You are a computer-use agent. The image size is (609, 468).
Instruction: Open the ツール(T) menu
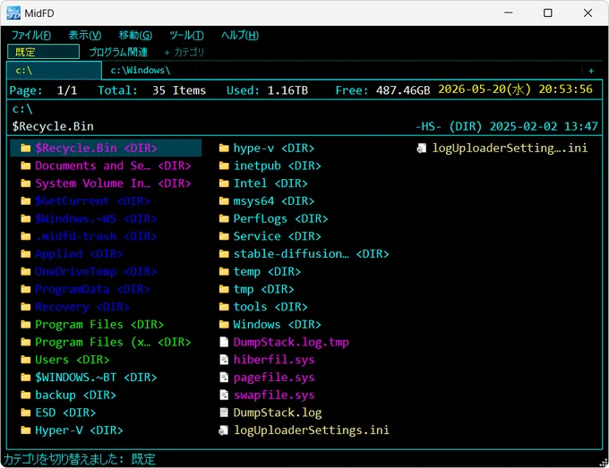click(186, 35)
